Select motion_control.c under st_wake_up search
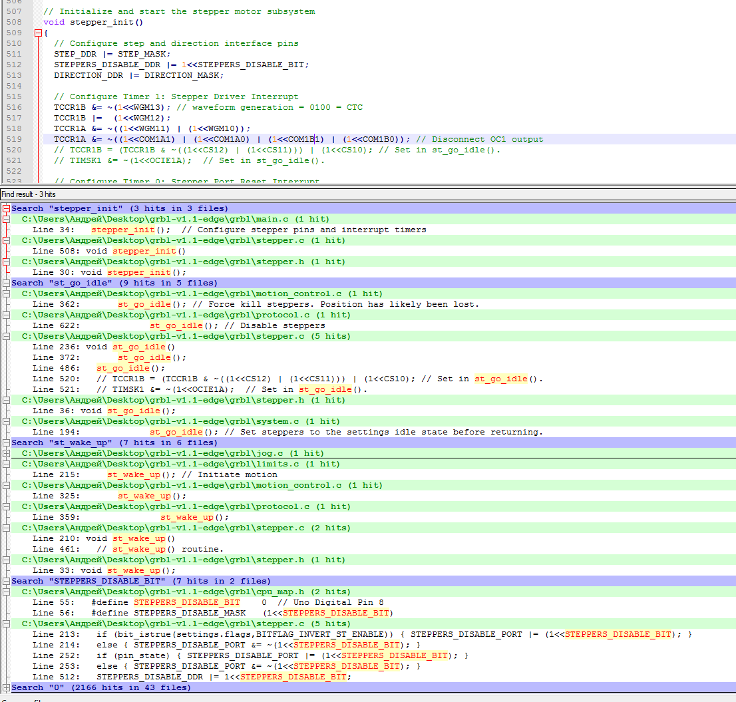The image size is (736, 702). click(x=202, y=485)
